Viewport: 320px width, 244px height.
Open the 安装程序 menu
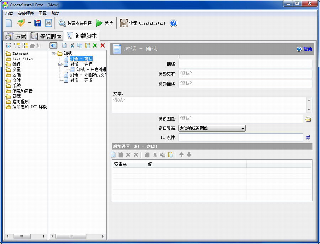click(26, 13)
